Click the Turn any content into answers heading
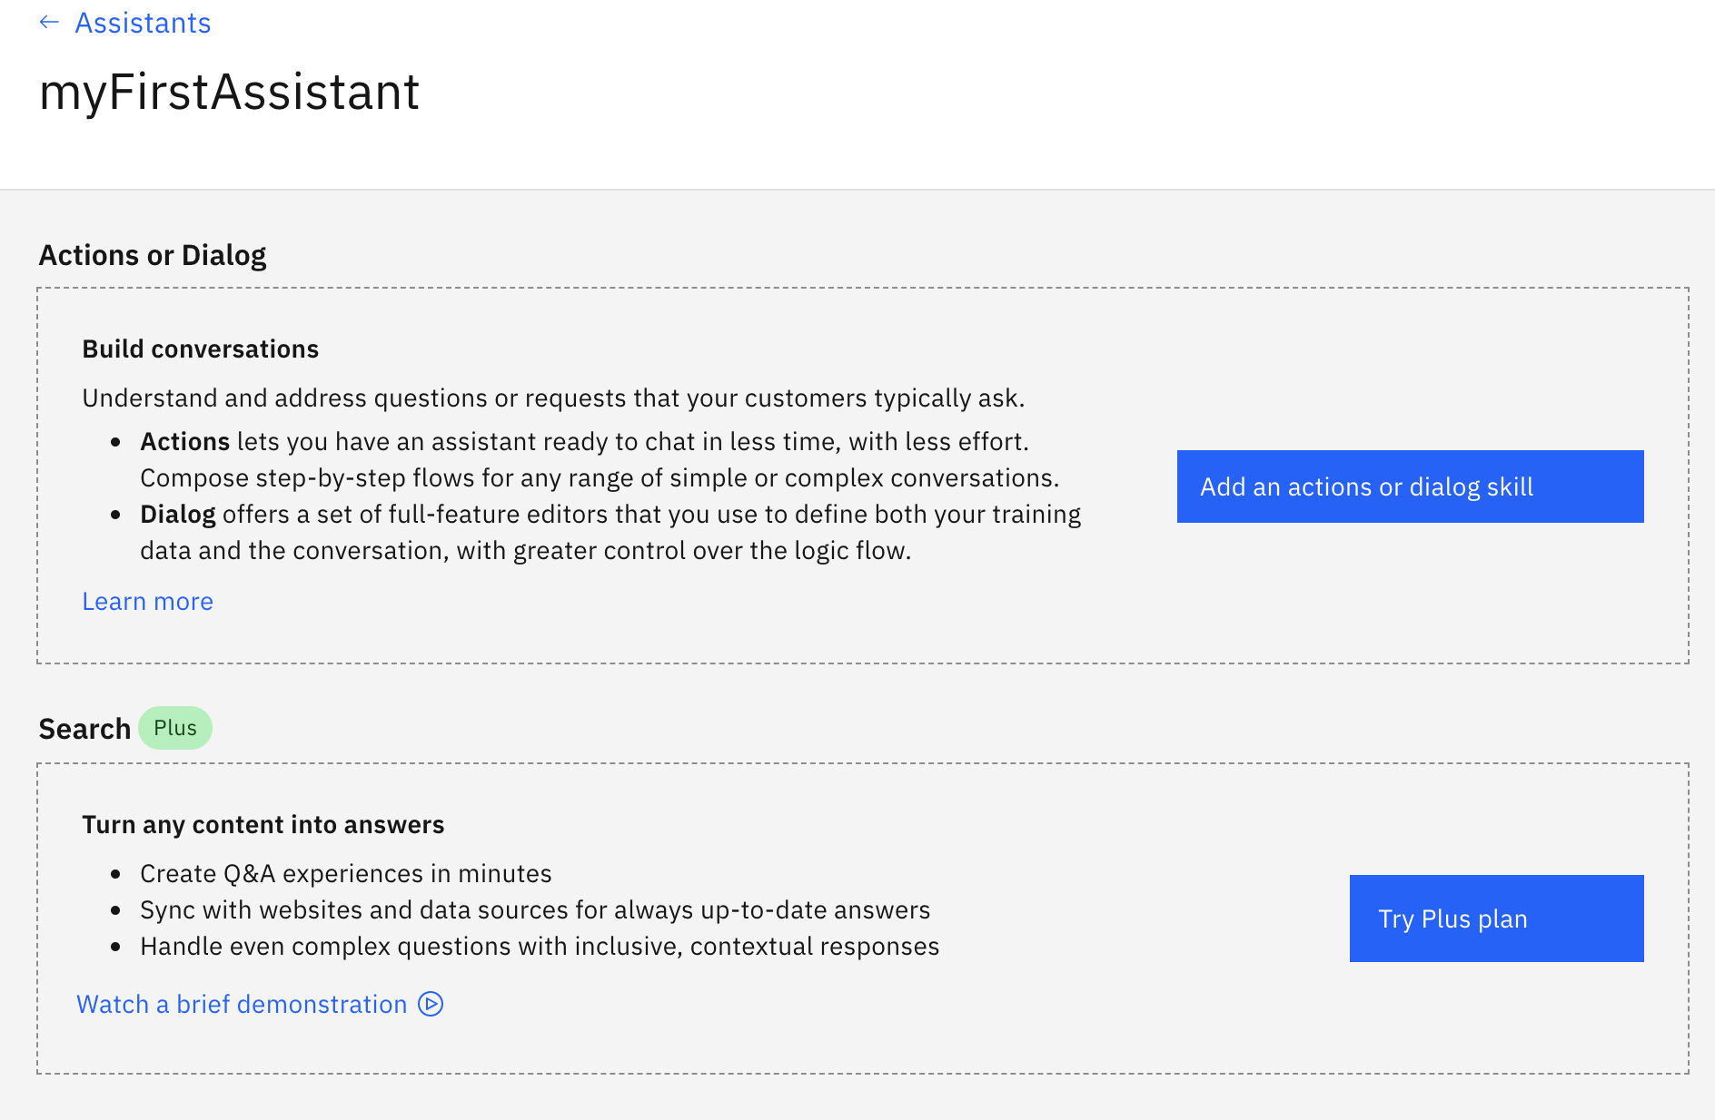The width and height of the screenshot is (1715, 1120). 263,825
